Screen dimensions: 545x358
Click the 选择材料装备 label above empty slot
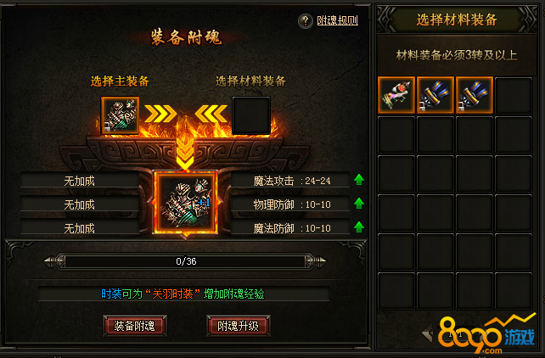pos(250,81)
